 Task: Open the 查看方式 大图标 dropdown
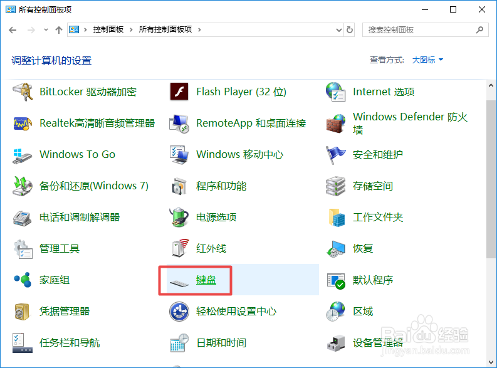pos(427,60)
